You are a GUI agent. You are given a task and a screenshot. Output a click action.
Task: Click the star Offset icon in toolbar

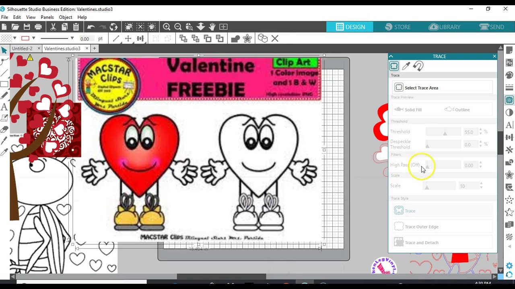pos(247,39)
